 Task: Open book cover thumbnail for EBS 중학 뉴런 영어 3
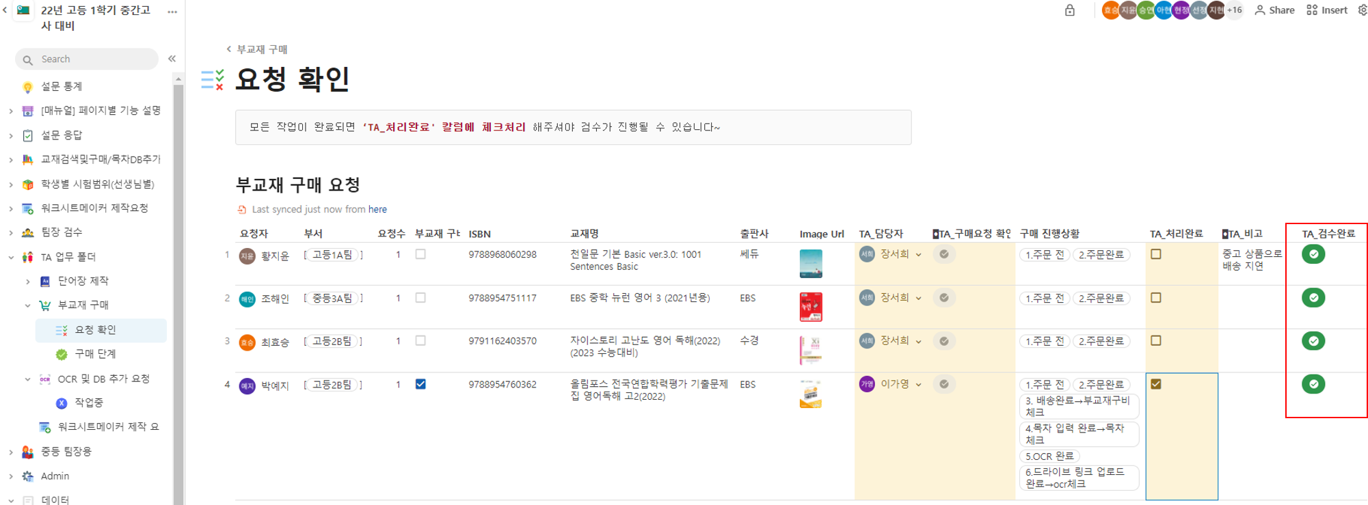tap(811, 308)
